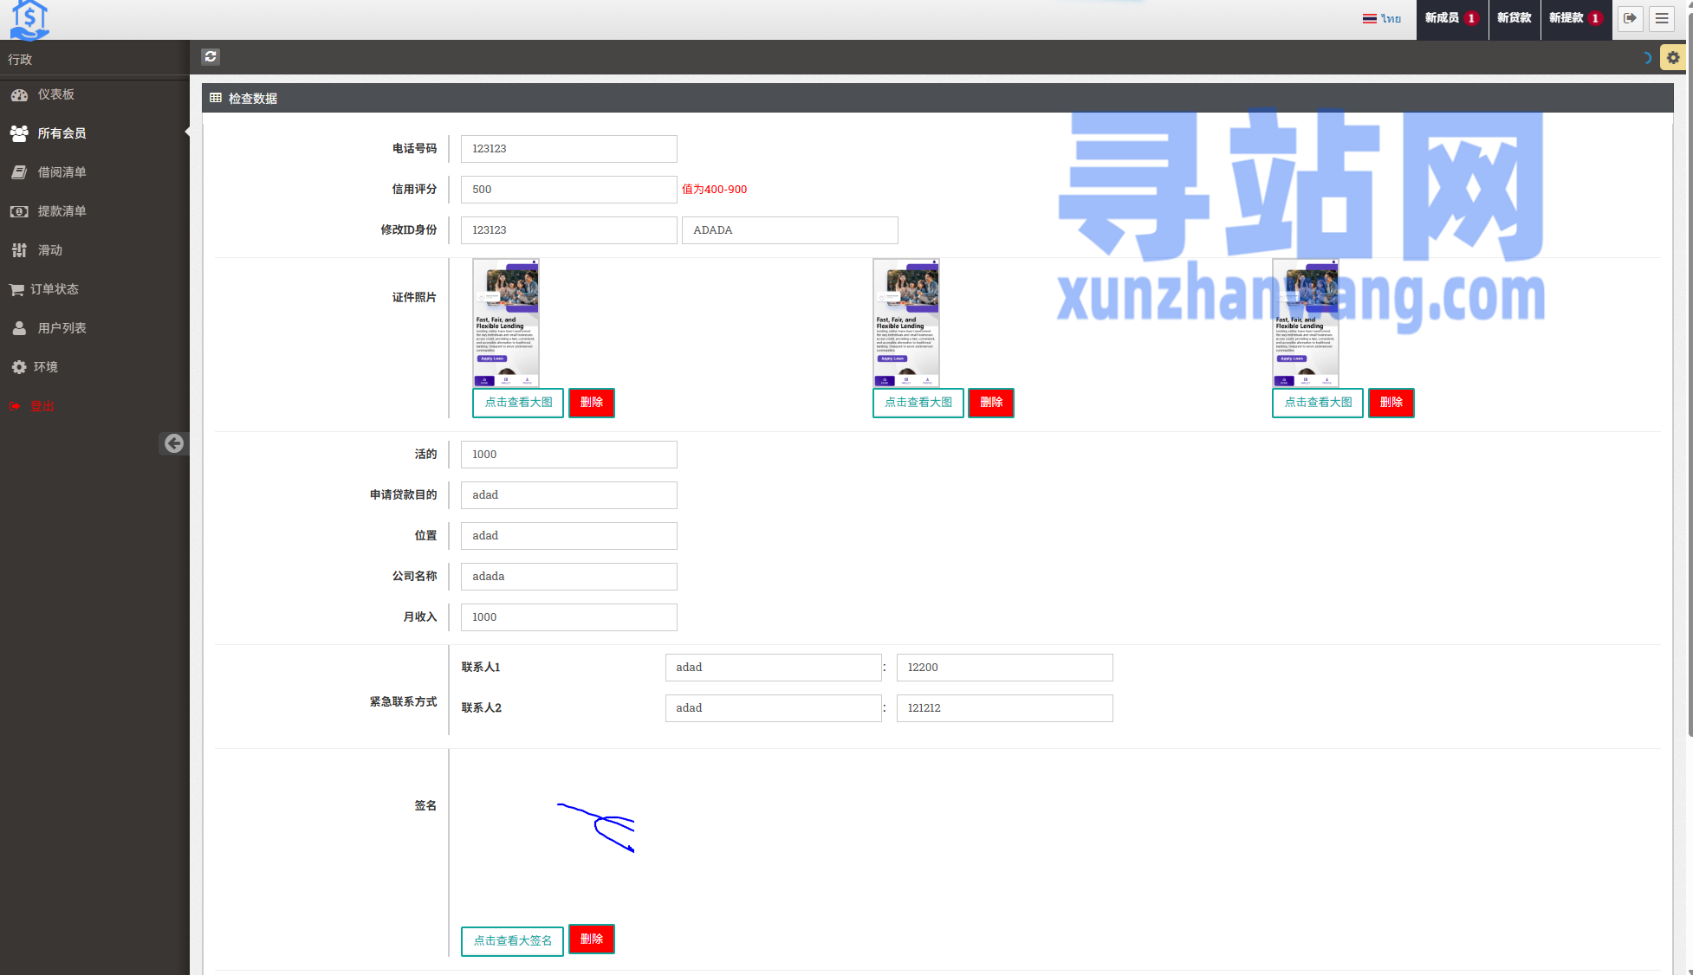Click 点击查看大图 under first ID photo
The image size is (1693, 975).
point(518,403)
